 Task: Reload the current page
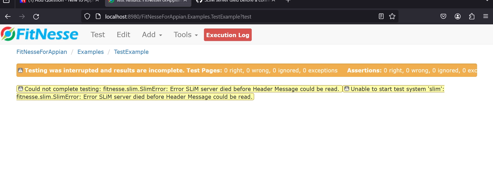click(x=36, y=16)
